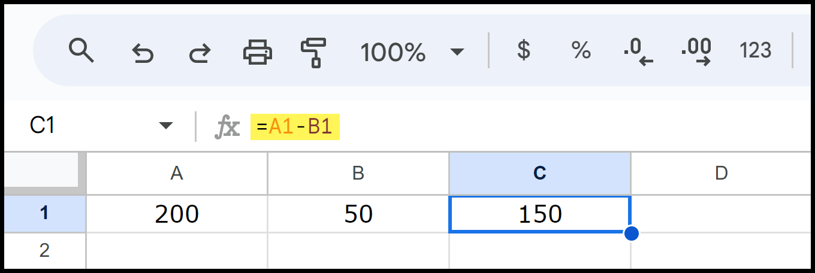Select row 2 header
Image resolution: width=815 pixels, height=273 pixels.
(x=44, y=250)
